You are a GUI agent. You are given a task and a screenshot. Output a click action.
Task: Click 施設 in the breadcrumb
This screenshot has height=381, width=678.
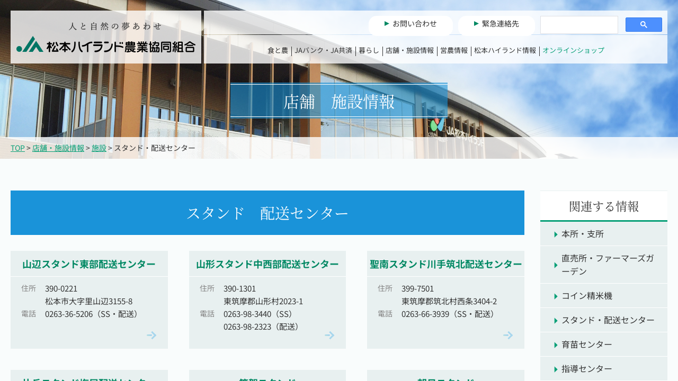pos(99,148)
